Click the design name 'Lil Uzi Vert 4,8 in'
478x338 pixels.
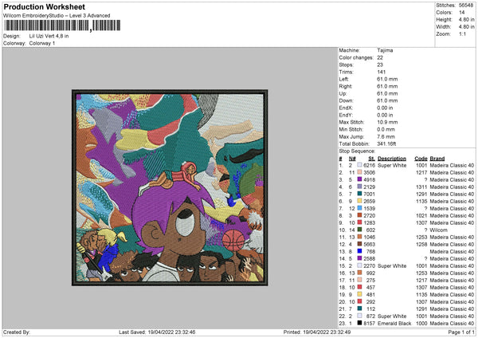pyautogui.click(x=49, y=36)
